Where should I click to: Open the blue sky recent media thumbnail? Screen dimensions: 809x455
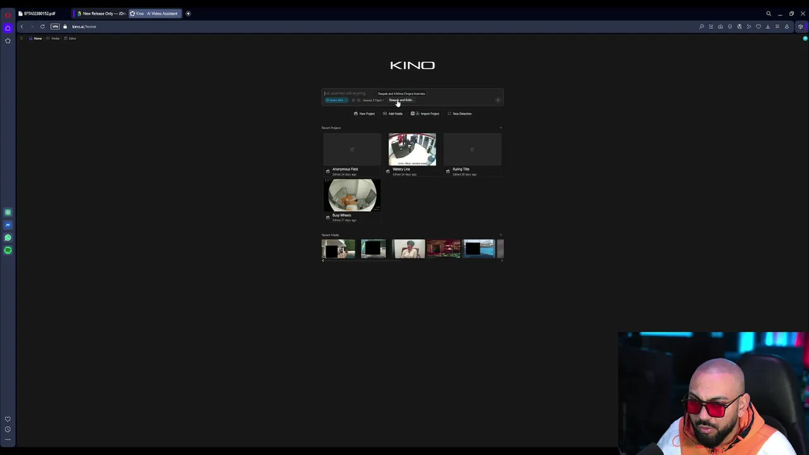point(478,248)
